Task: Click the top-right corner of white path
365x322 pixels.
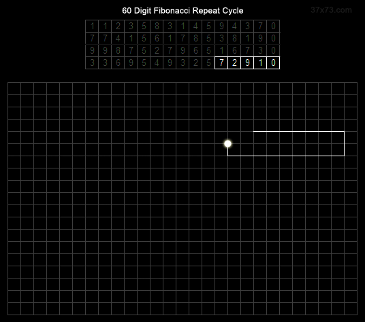Action: pyautogui.click(x=344, y=132)
